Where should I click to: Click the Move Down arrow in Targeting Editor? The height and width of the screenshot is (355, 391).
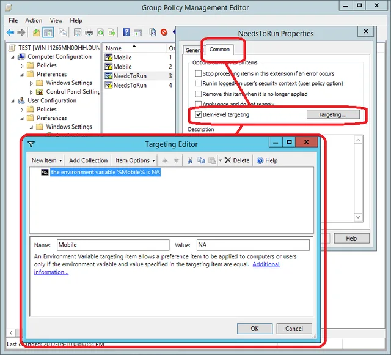pos(177,160)
